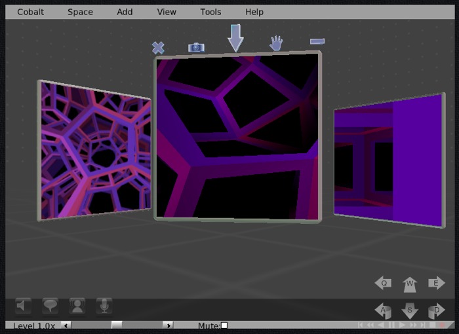Screen dimensions: 459x334
Task: Click the X icon above the center portal
Action: pyautogui.click(x=158, y=47)
